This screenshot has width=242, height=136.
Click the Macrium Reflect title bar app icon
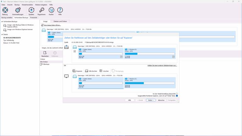[2, 2]
